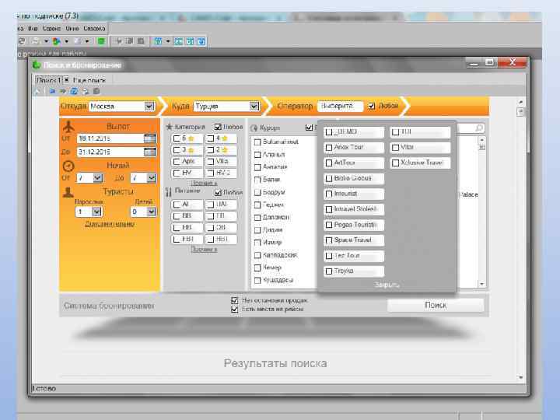
Task: Open the Детей count dropdown
Action: (152, 212)
